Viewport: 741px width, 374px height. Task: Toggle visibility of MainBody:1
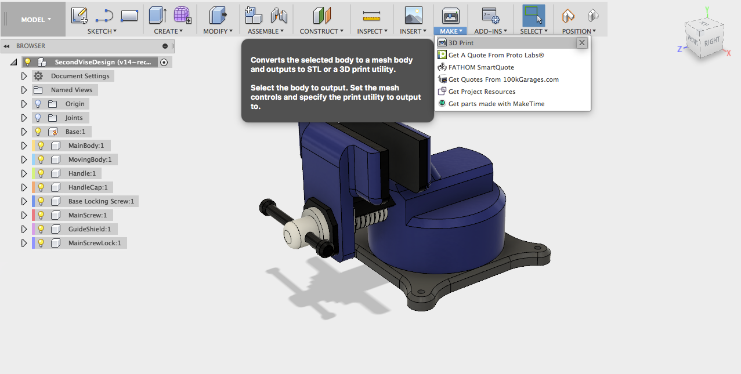(41, 146)
